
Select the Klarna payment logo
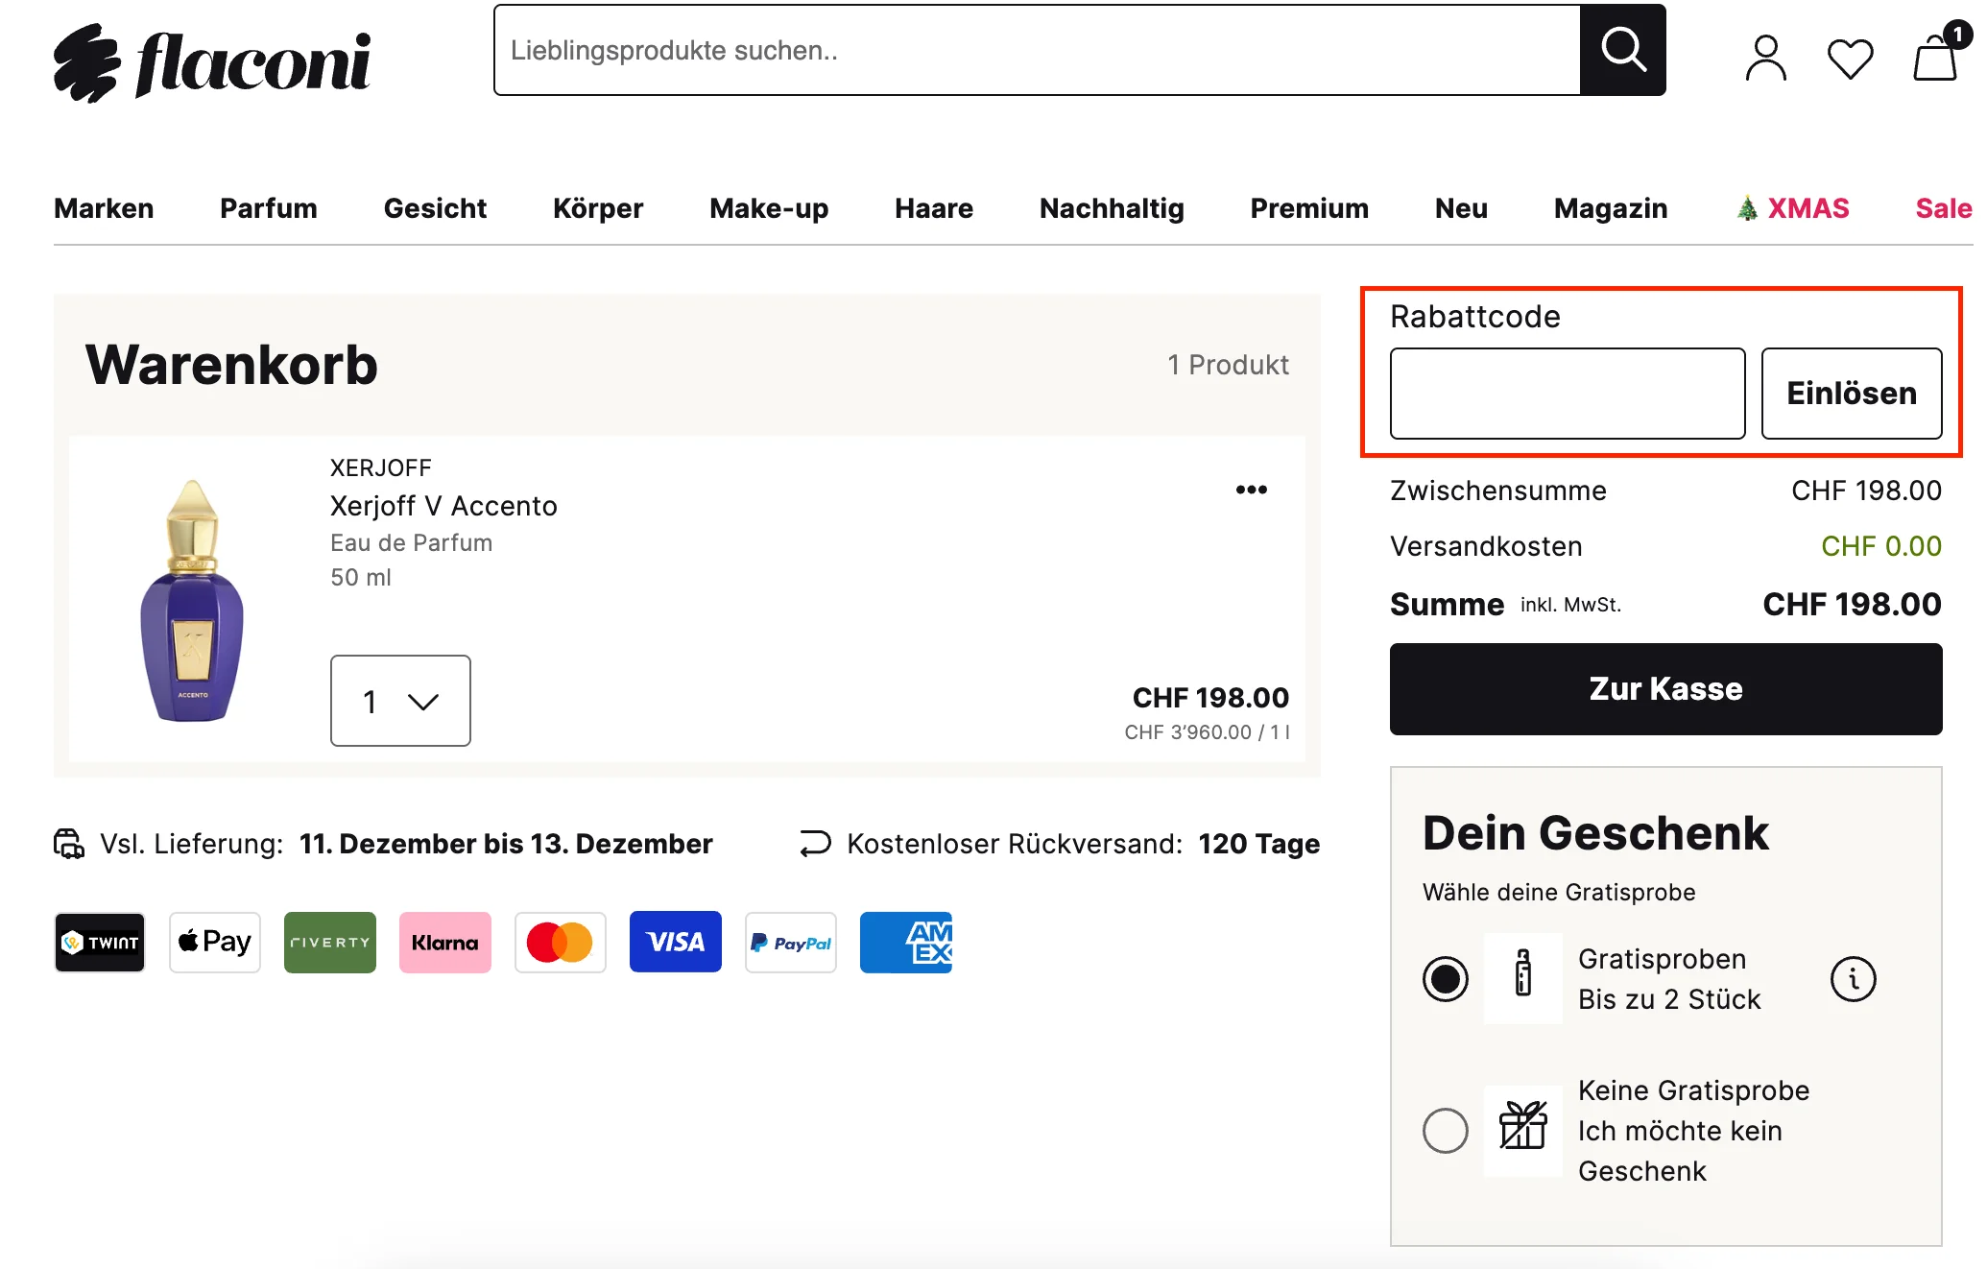coord(444,942)
